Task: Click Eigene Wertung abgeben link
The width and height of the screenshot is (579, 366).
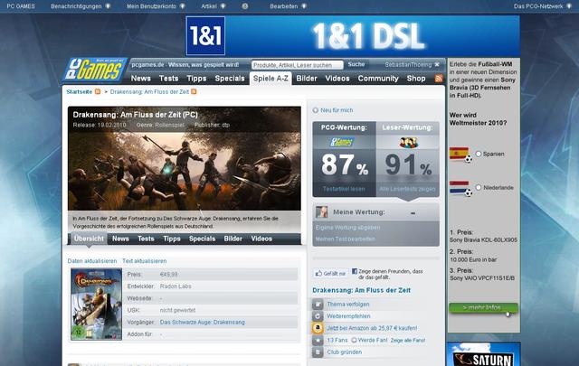Action: tap(347, 228)
